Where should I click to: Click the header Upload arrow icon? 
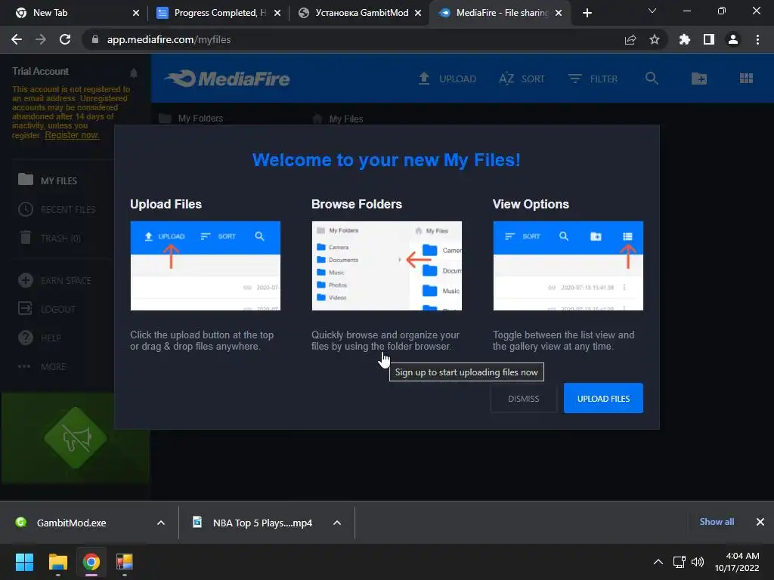pos(424,79)
